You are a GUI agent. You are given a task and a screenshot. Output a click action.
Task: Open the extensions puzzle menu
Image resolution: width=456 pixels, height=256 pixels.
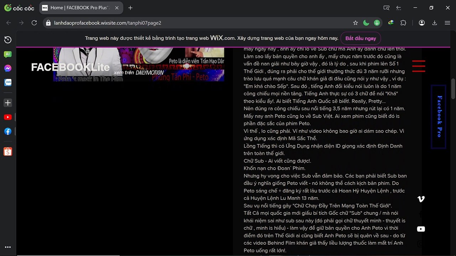403,23
